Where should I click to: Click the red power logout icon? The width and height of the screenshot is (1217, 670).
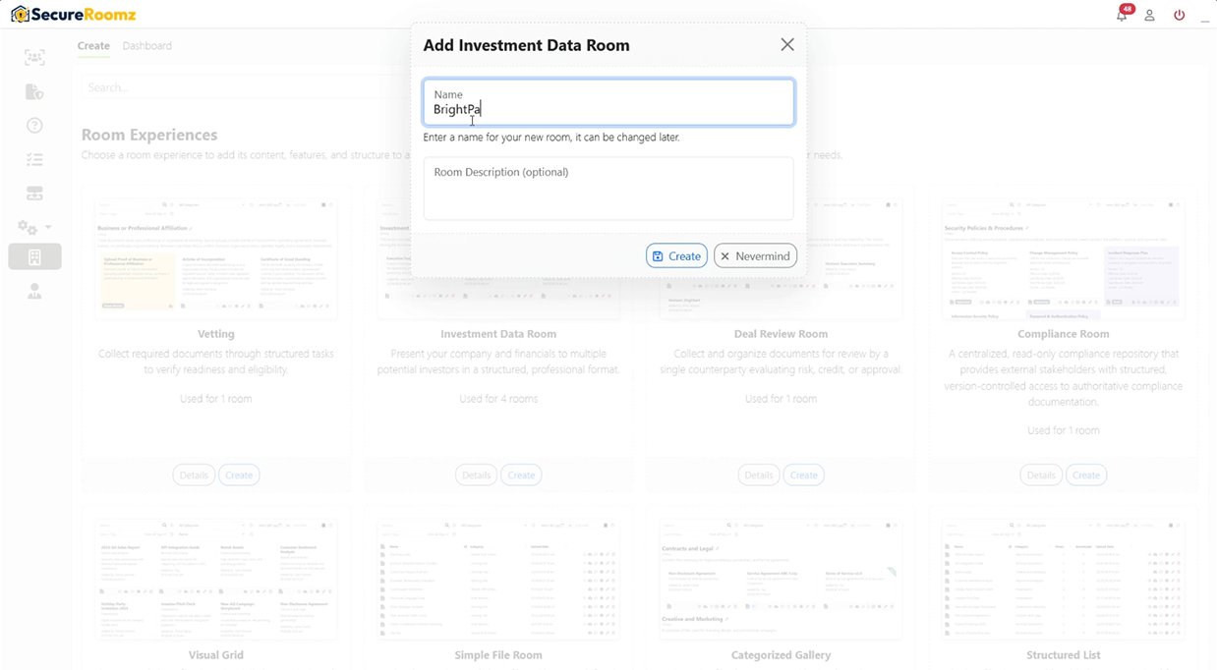[x=1180, y=15]
